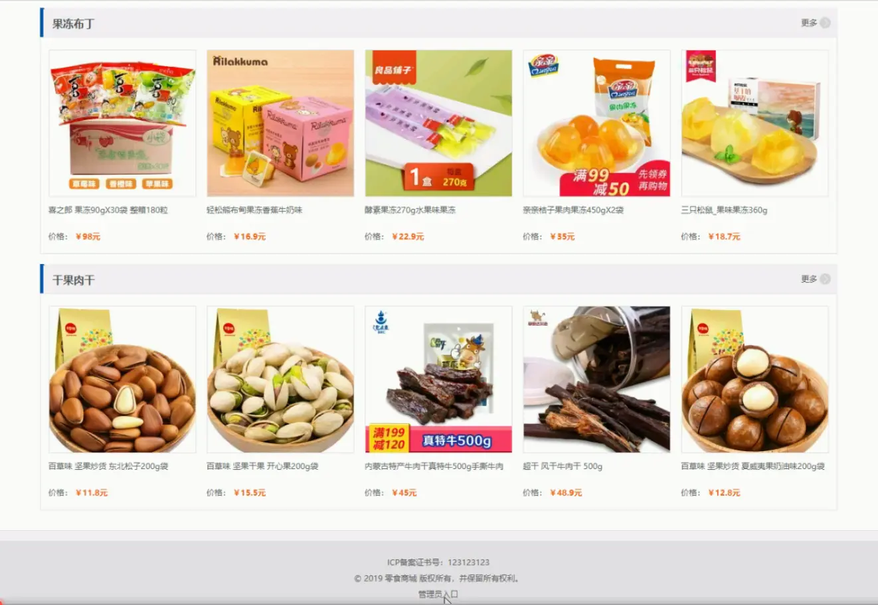Click the 轻松熊布甸果冻香蕉牛奶味 title
This screenshot has width=878, height=605.
coord(254,210)
